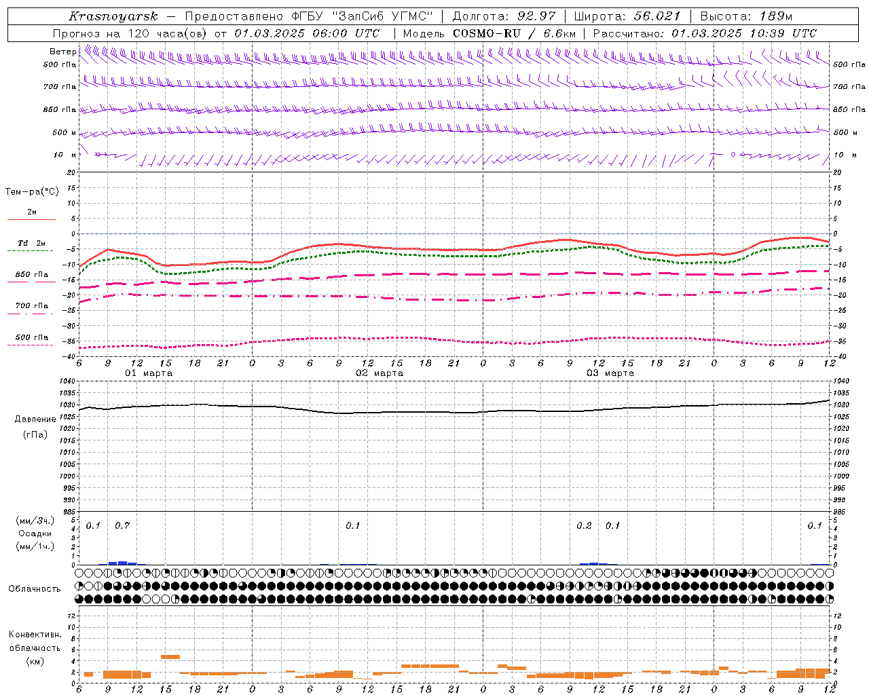Click the "Широта: 56.021" header field

pyautogui.click(x=627, y=16)
